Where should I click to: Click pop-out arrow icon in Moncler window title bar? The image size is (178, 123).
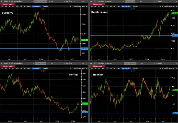pos(164,63)
